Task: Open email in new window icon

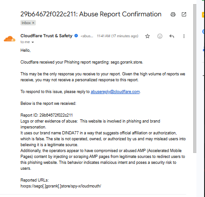Action: coord(184,15)
